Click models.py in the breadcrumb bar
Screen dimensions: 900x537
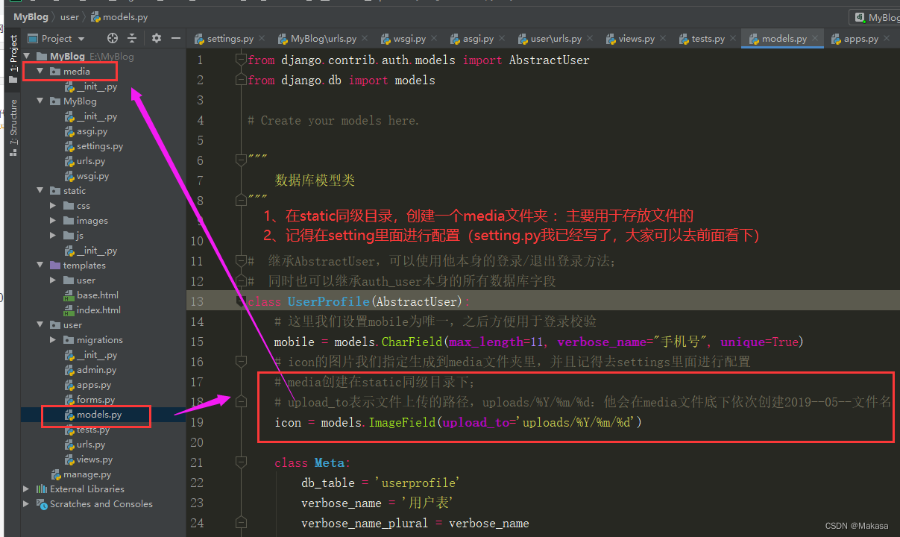click(x=118, y=16)
